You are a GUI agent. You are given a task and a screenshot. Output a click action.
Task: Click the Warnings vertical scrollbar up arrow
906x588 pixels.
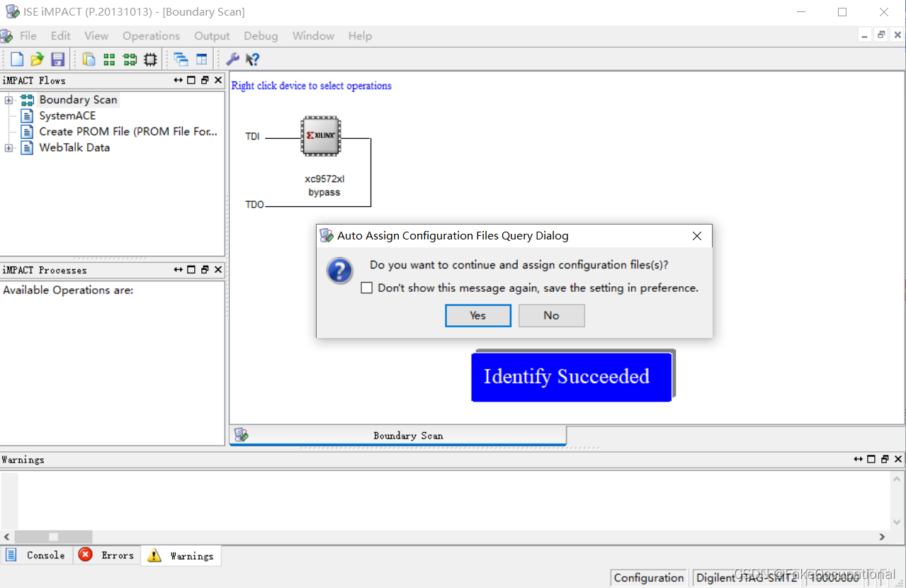tap(897, 480)
